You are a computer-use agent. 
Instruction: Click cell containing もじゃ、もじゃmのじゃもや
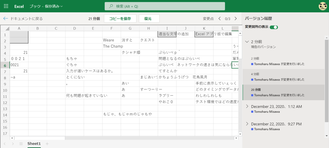(112, 114)
